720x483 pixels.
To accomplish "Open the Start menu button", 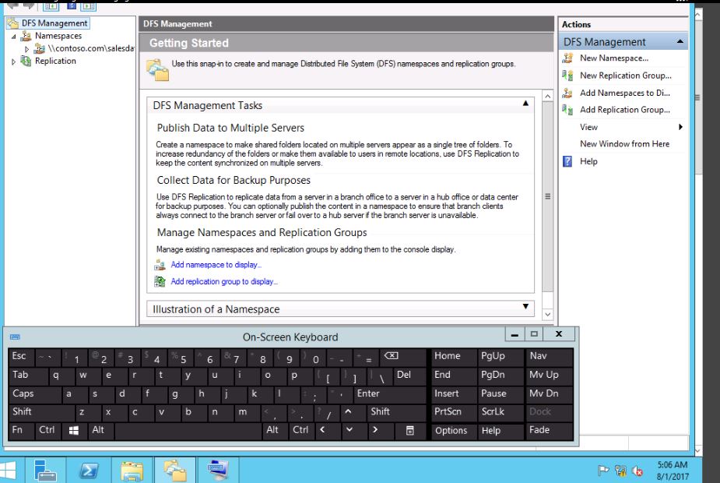I will coord(8,470).
